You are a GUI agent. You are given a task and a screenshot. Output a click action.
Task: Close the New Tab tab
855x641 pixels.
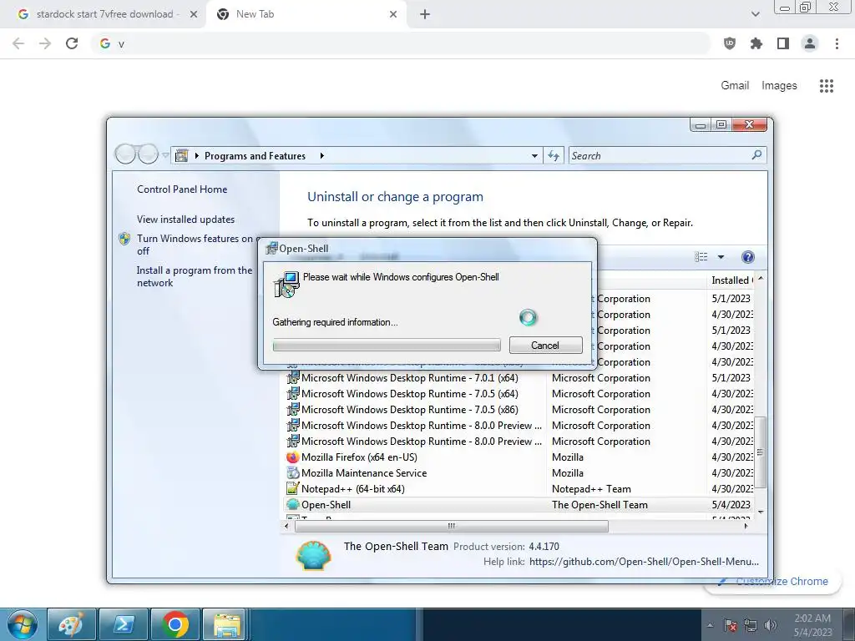point(393,14)
